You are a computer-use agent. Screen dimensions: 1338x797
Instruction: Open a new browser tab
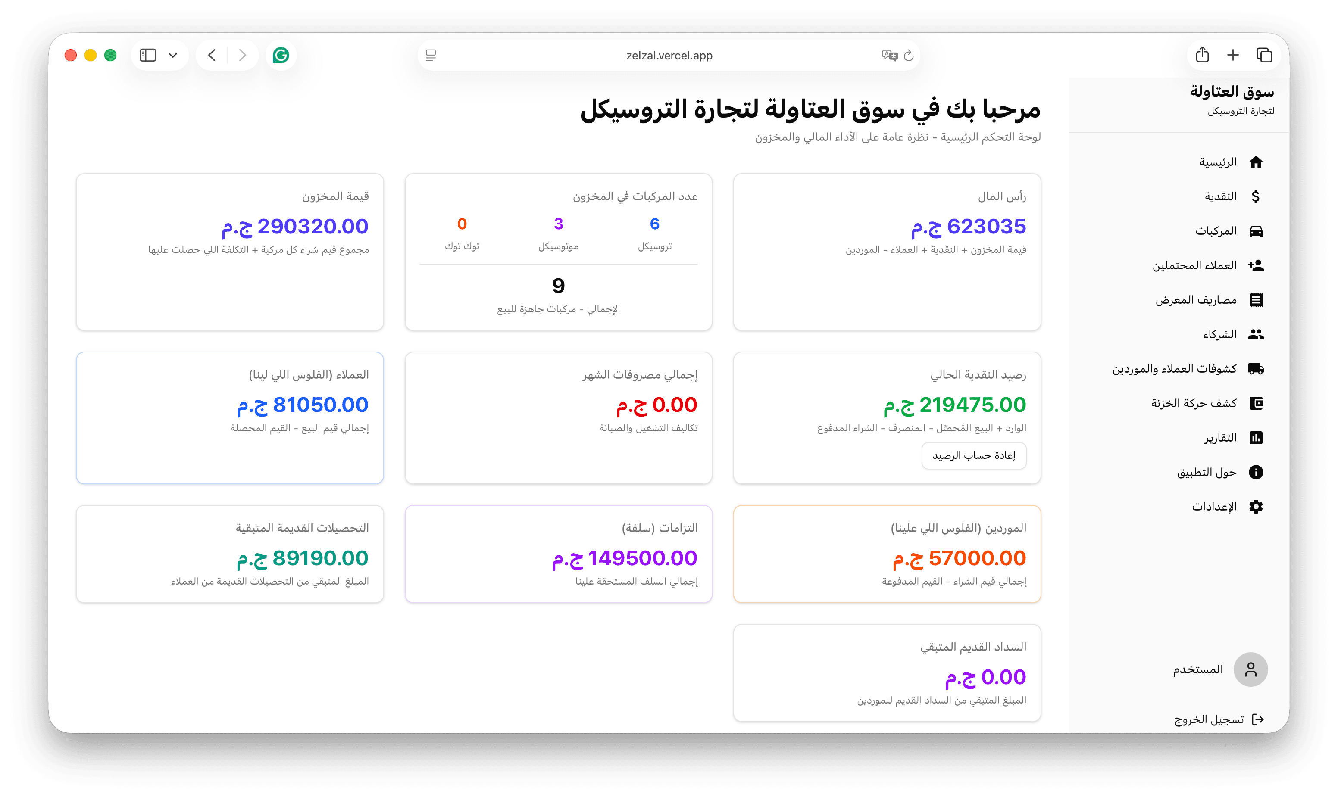point(1233,55)
